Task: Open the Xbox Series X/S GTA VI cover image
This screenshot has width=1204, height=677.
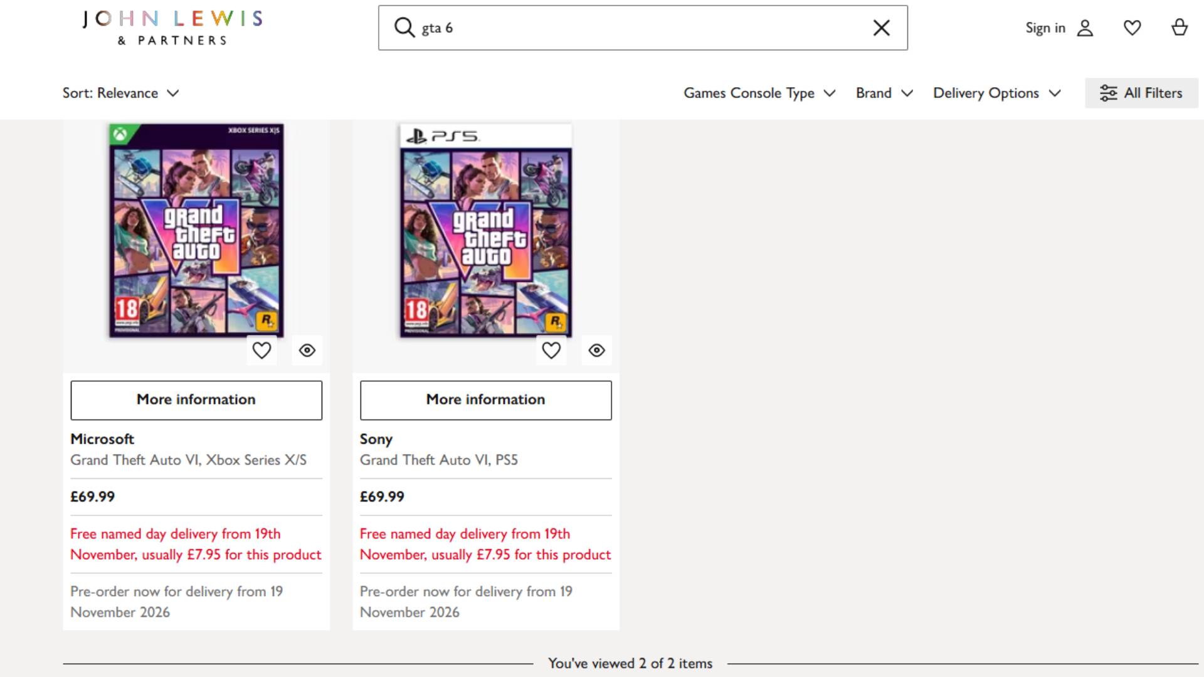Action: [x=196, y=231]
